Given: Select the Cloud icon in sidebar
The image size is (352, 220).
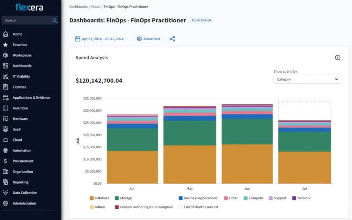Looking at the screenshot, I should 5,140.
